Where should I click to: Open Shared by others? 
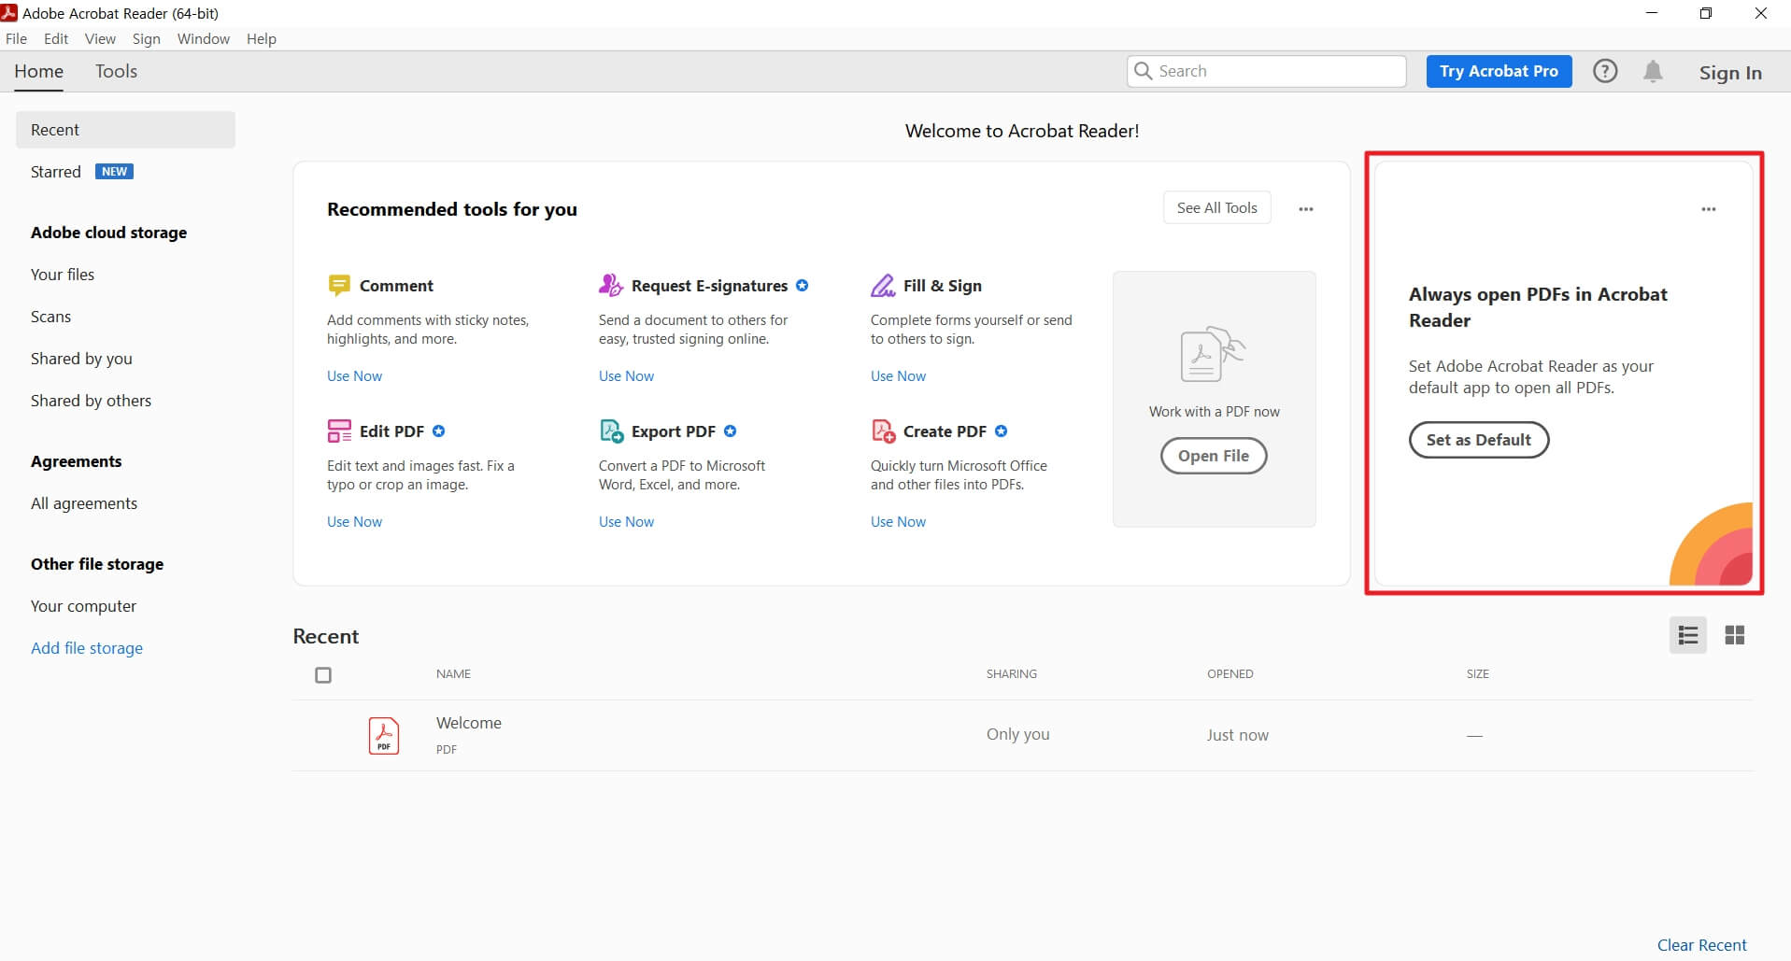pos(91,401)
